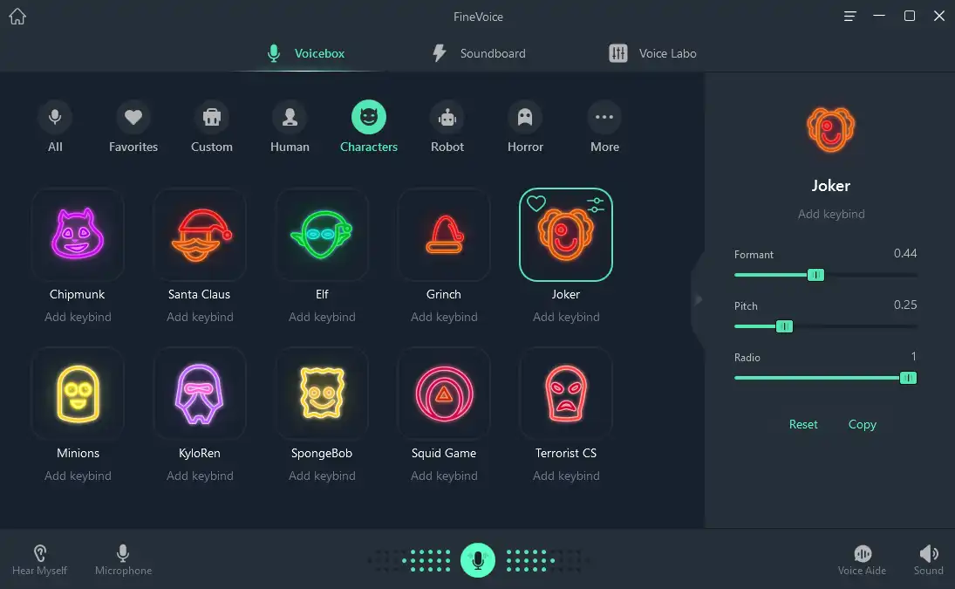This screenshot has width=955, height=589.
Task: Choose the Santa Claus voice
Action: click(200, 235)
